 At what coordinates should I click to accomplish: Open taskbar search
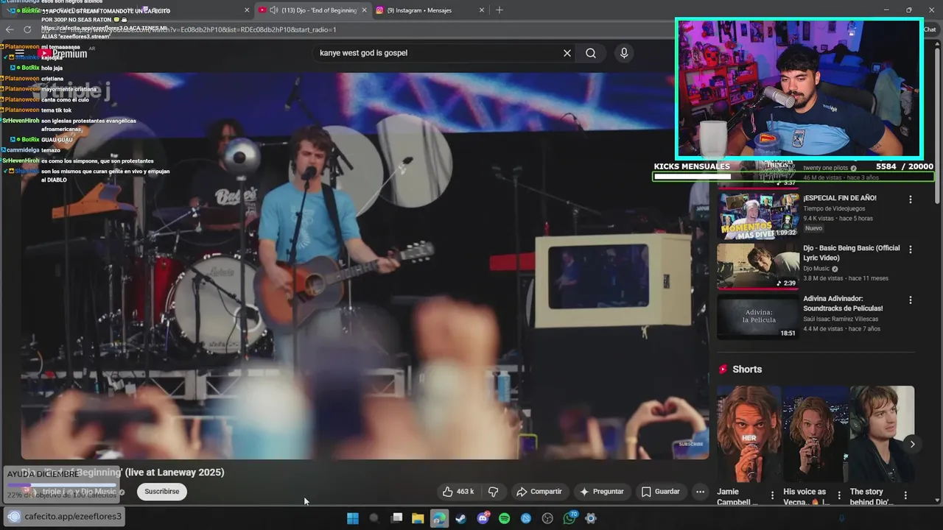[x=374, y=518]
